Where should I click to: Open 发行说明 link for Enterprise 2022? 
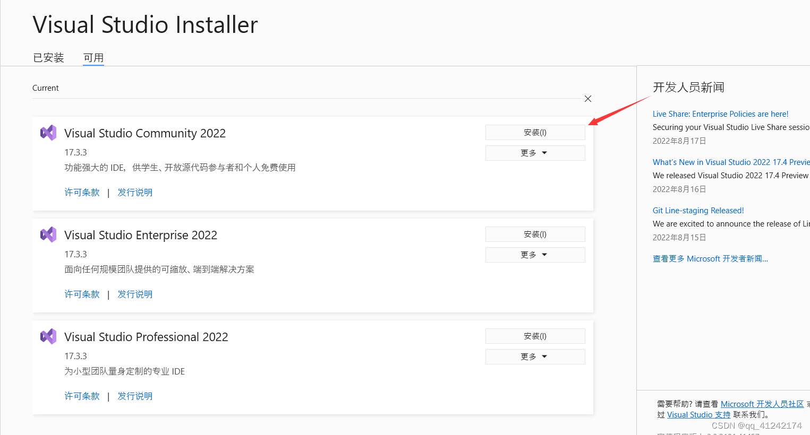(135, 294)
